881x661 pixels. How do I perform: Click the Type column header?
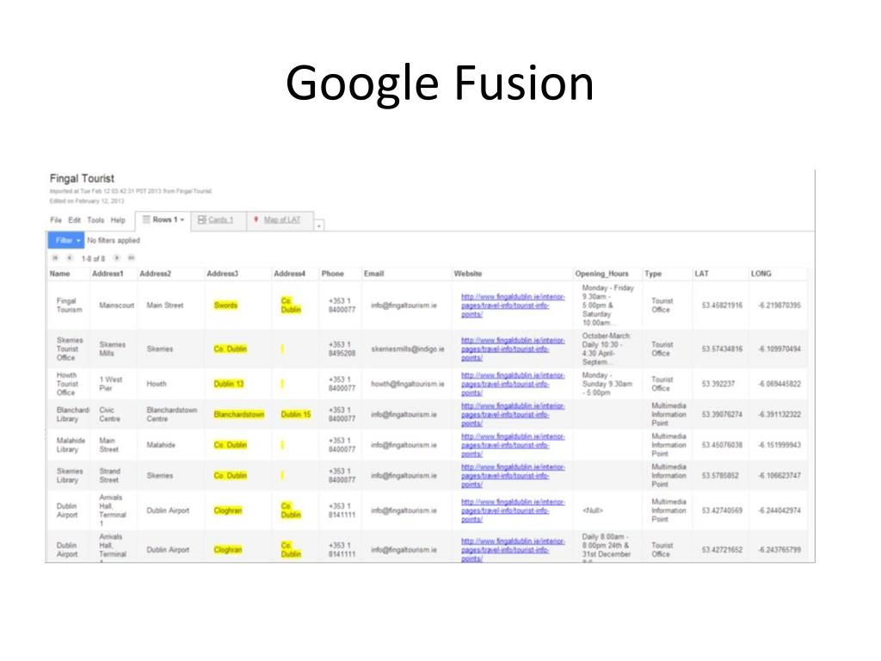[653, 274]
